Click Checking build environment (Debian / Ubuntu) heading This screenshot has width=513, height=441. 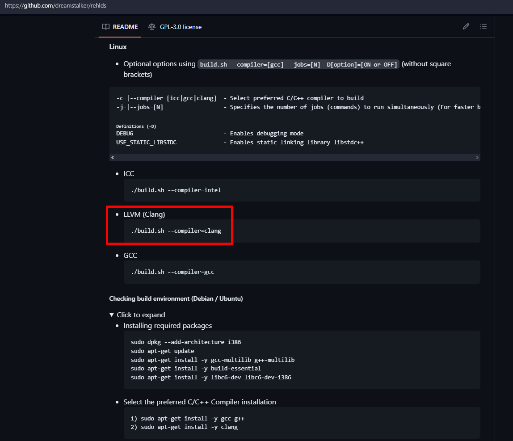(176, 298)
